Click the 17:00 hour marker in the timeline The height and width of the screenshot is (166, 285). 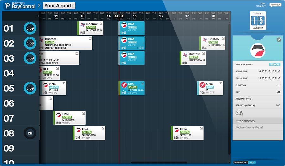click(187, 16)
